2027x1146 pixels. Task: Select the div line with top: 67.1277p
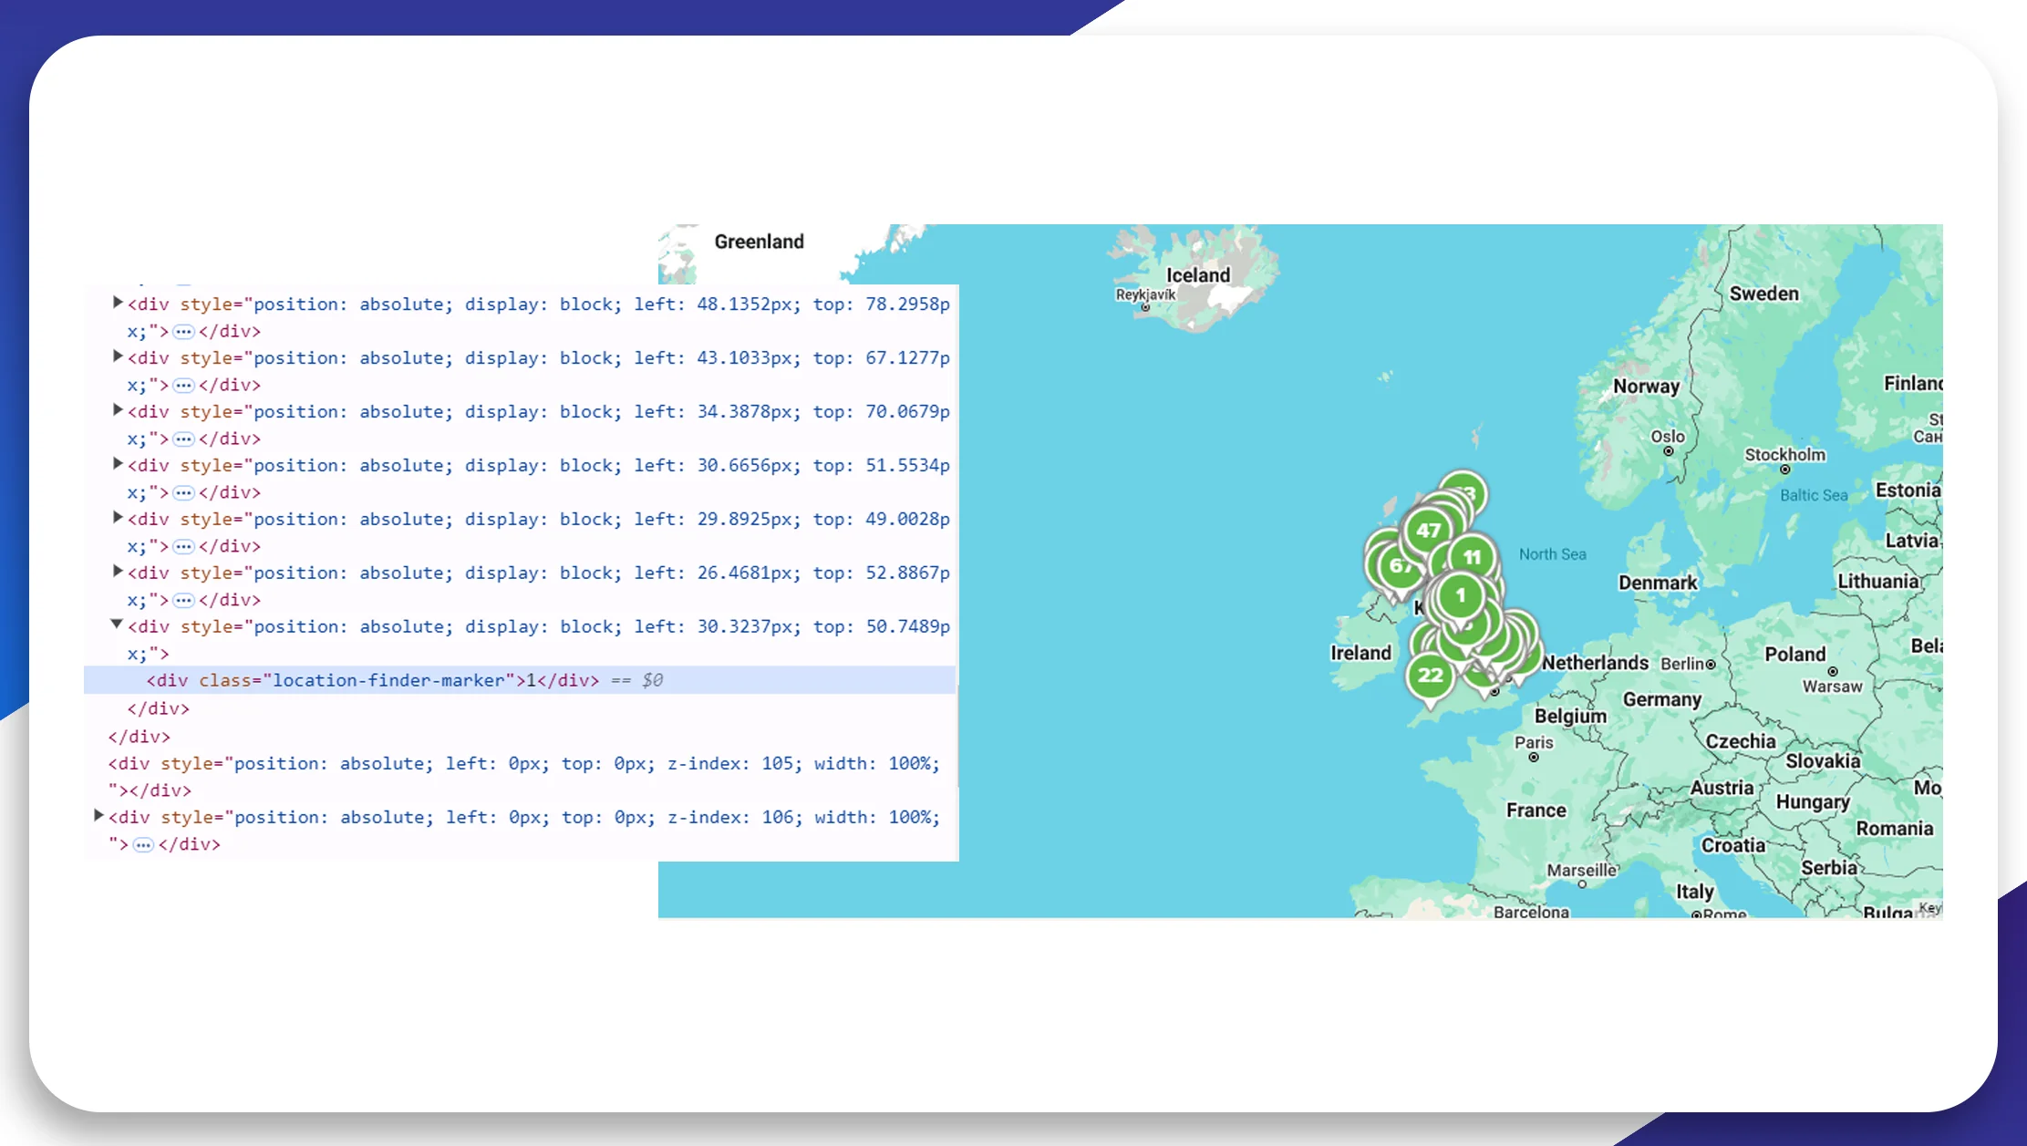[x=538, y=371]
